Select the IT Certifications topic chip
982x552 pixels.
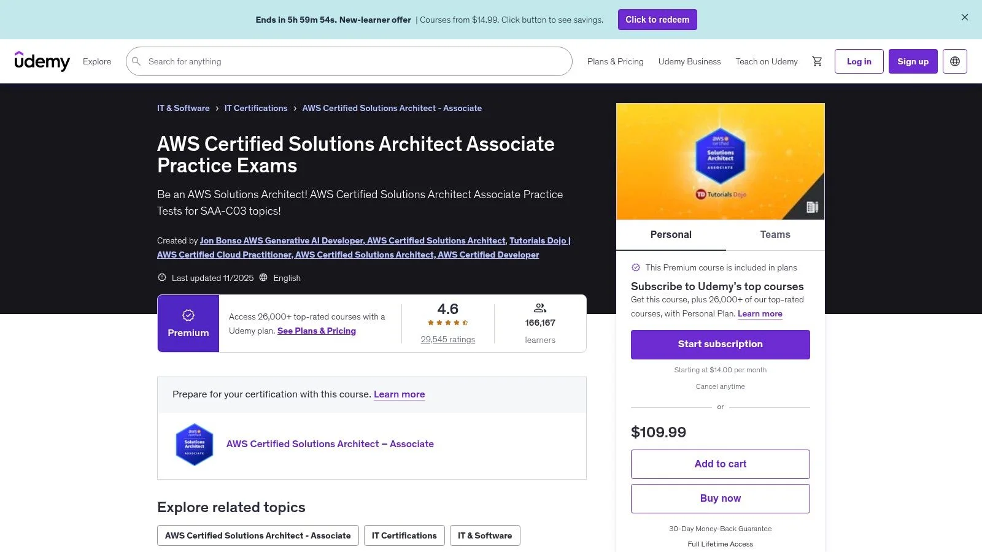click(404, 535)
